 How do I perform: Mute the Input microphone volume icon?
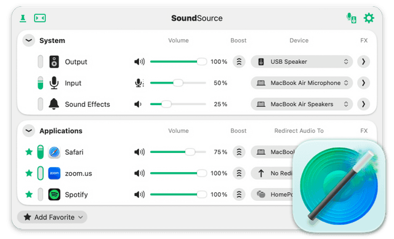[140, 83]
